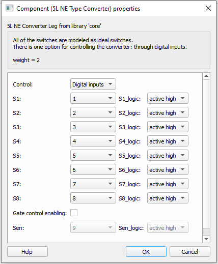
Task: Click the scrollbar up arrow
Action: pyautogui.click(x=206, y=76)
